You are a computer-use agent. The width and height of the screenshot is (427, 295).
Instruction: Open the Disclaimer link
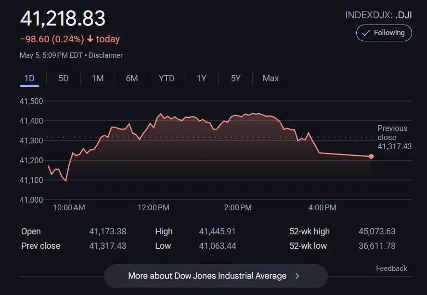(106, 55)
